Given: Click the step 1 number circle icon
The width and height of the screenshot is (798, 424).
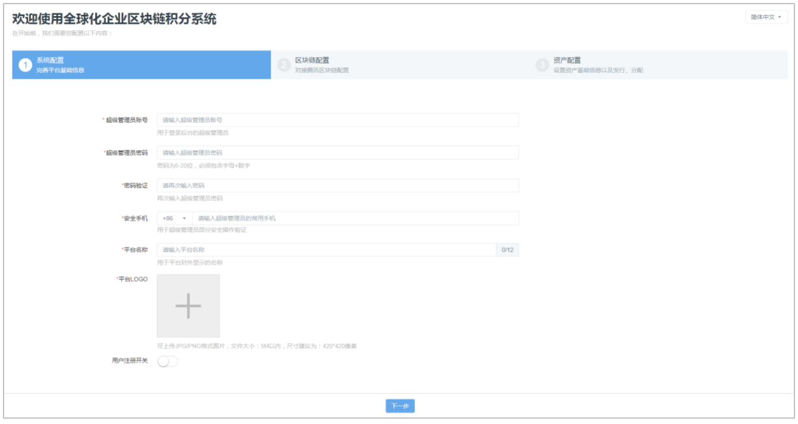Looking at the screenshot, I should (x=25, y=65).
